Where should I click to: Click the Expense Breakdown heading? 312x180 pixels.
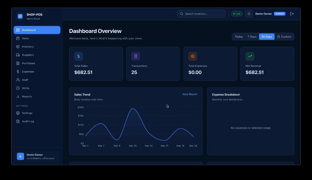coord(226,95)
